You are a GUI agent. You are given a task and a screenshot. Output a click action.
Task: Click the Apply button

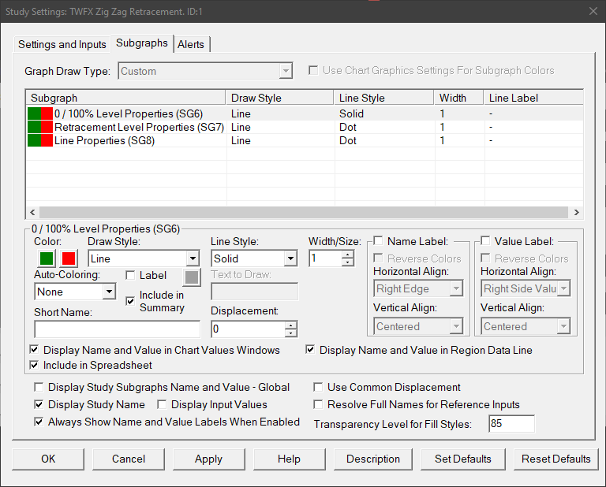pyautogui.click(x=208, y=459)
